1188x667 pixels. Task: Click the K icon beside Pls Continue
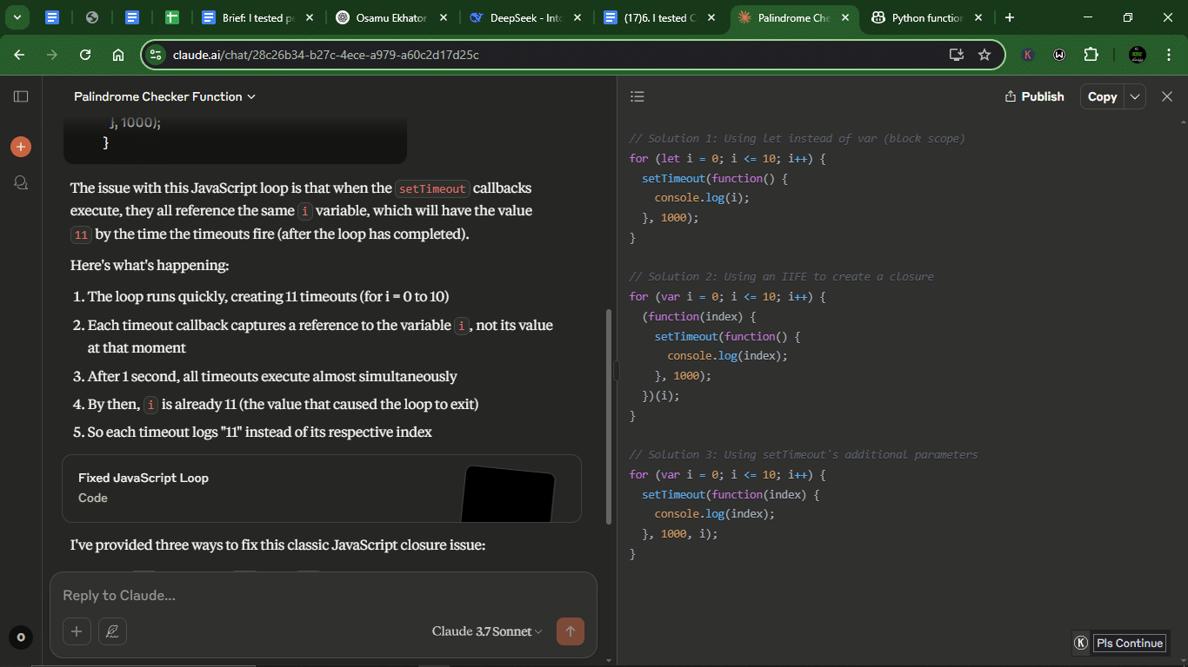pos(1081,643)
